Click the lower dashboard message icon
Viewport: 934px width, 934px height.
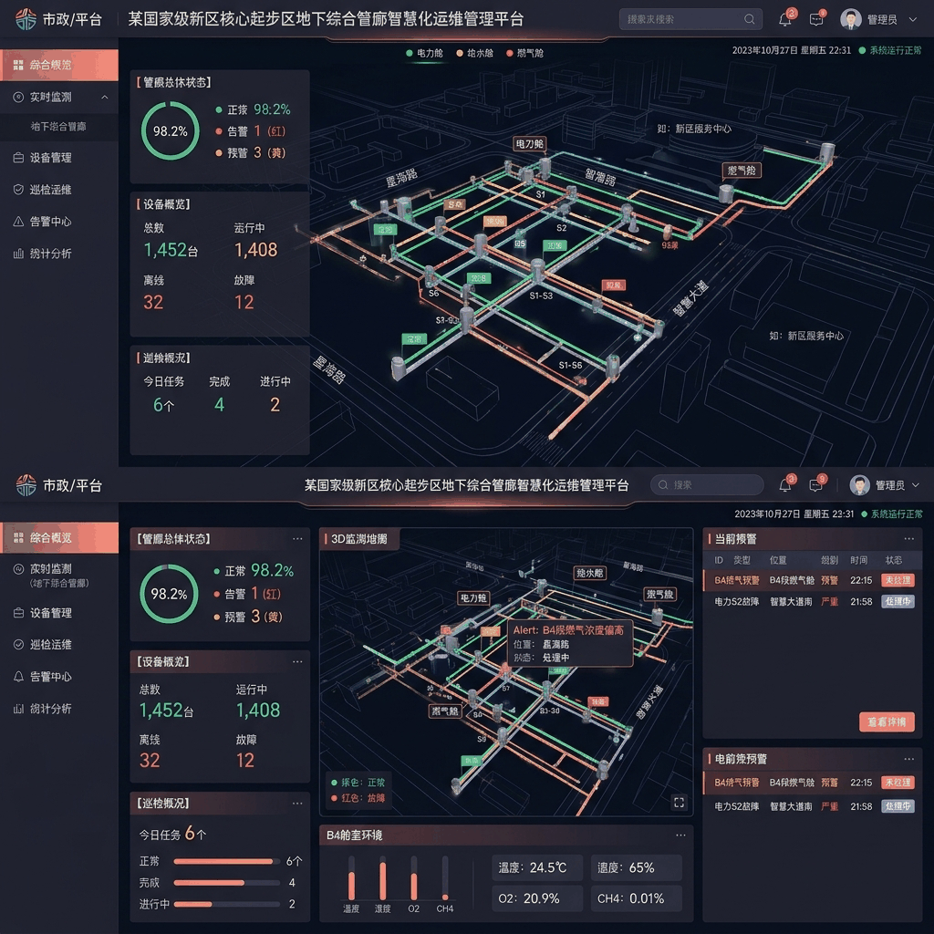point(816,485)
